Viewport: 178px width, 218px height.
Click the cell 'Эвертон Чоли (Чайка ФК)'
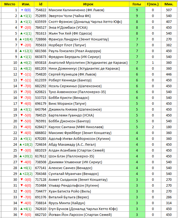point(88,16)
